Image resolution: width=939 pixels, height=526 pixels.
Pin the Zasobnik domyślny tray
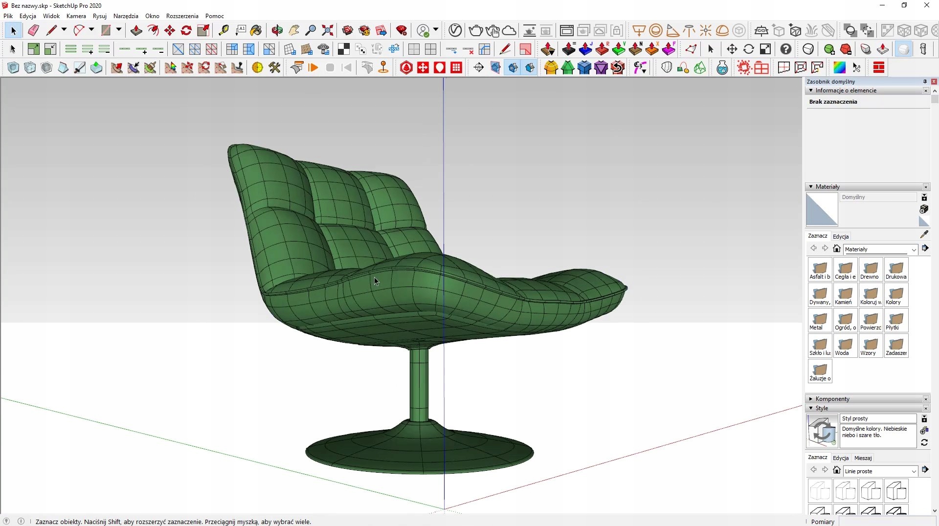[x=925, y=81]
